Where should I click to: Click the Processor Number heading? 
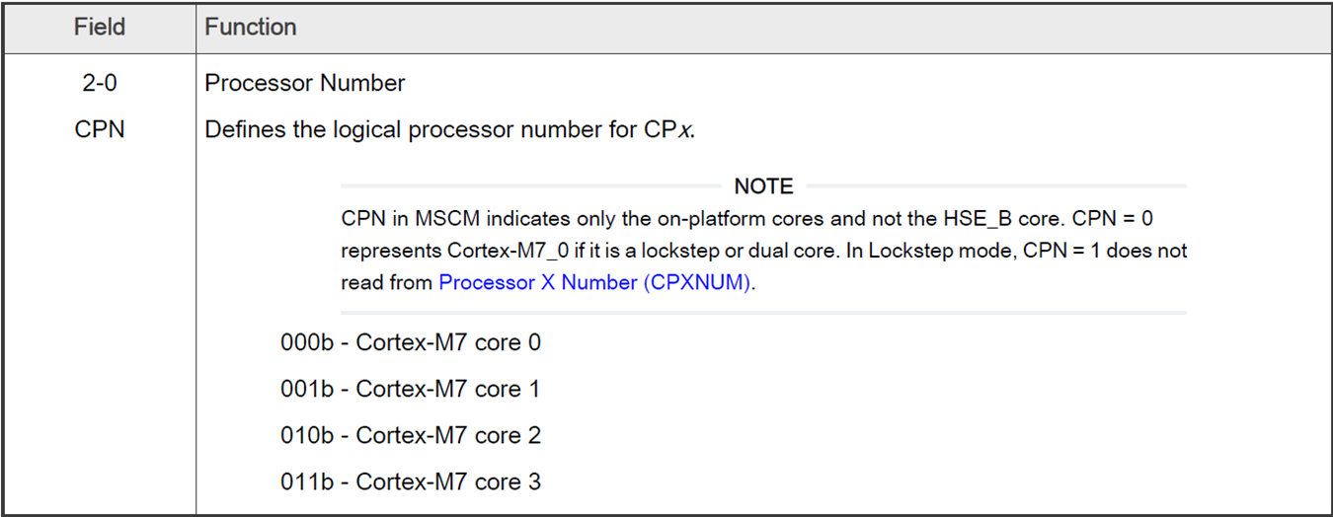(x=304, y=83)
